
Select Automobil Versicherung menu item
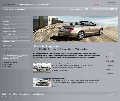tap(16, 50)
